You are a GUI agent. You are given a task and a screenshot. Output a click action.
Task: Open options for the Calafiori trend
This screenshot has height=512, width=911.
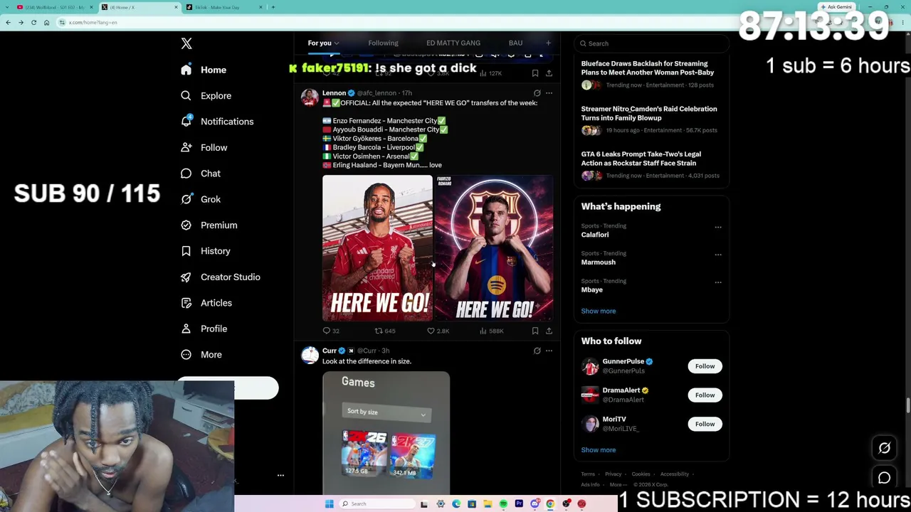click(718, 228)
